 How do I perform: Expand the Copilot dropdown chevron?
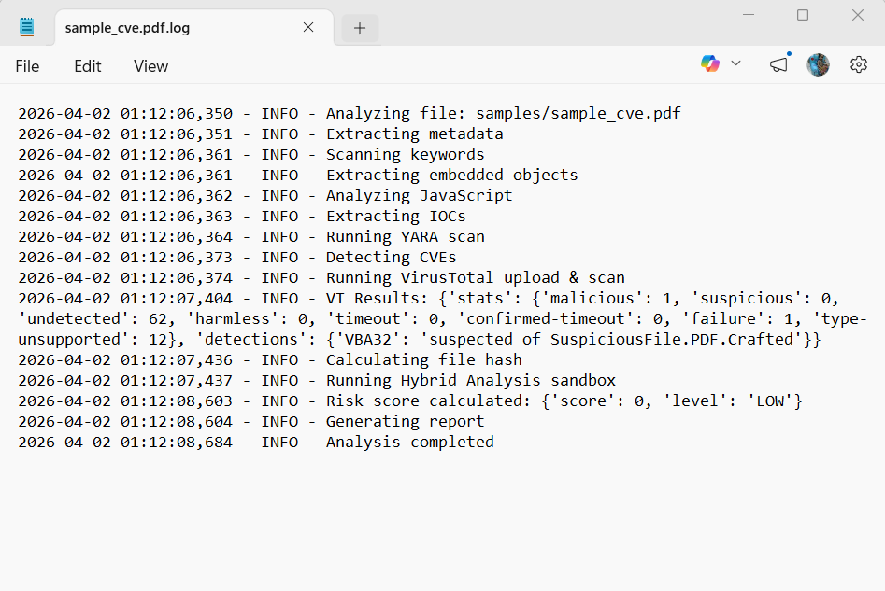pyautogui.click(x=735, y=63)
